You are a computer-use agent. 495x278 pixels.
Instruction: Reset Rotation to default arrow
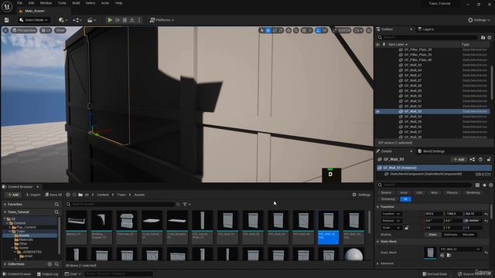click(486, 221)
